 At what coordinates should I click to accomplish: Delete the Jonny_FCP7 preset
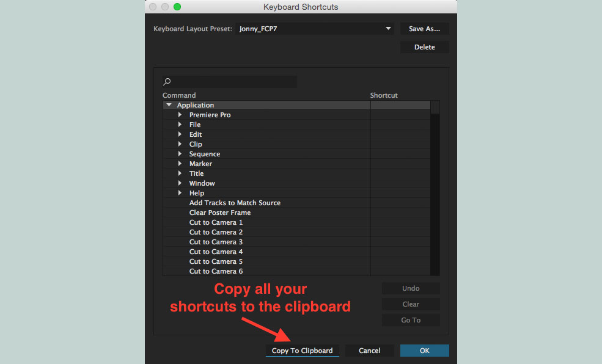click(x=424, y=46)
